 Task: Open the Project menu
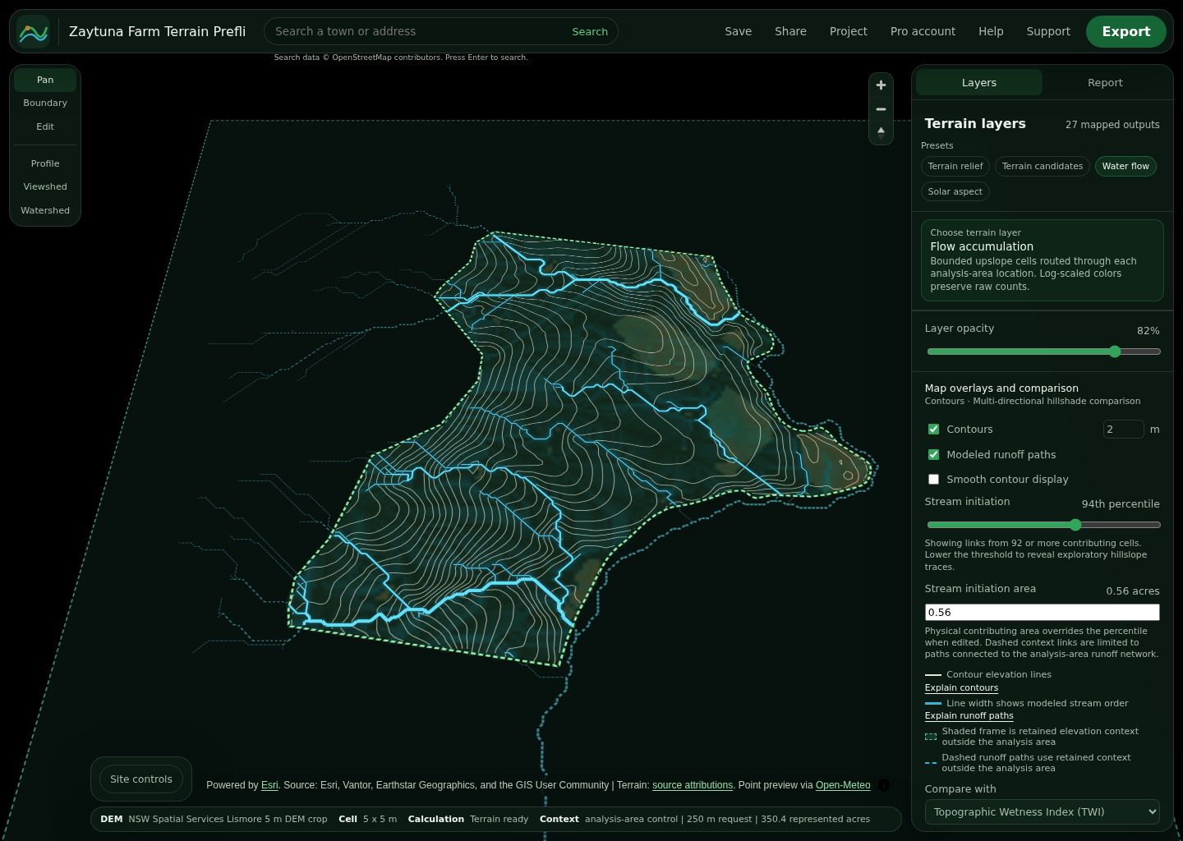pyautogui.click(x=848, y=31)
